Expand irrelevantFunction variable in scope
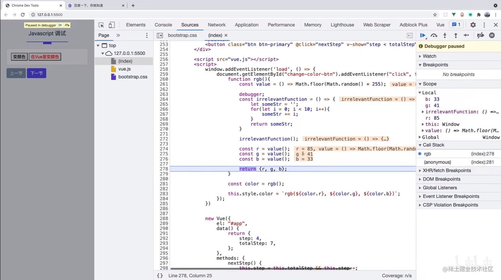Viewport: 501px width, 280px height. [423, 112]
